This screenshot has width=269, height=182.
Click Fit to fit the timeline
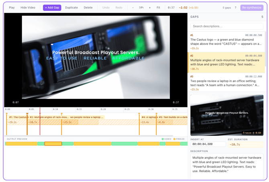click(x=158, y=8)
